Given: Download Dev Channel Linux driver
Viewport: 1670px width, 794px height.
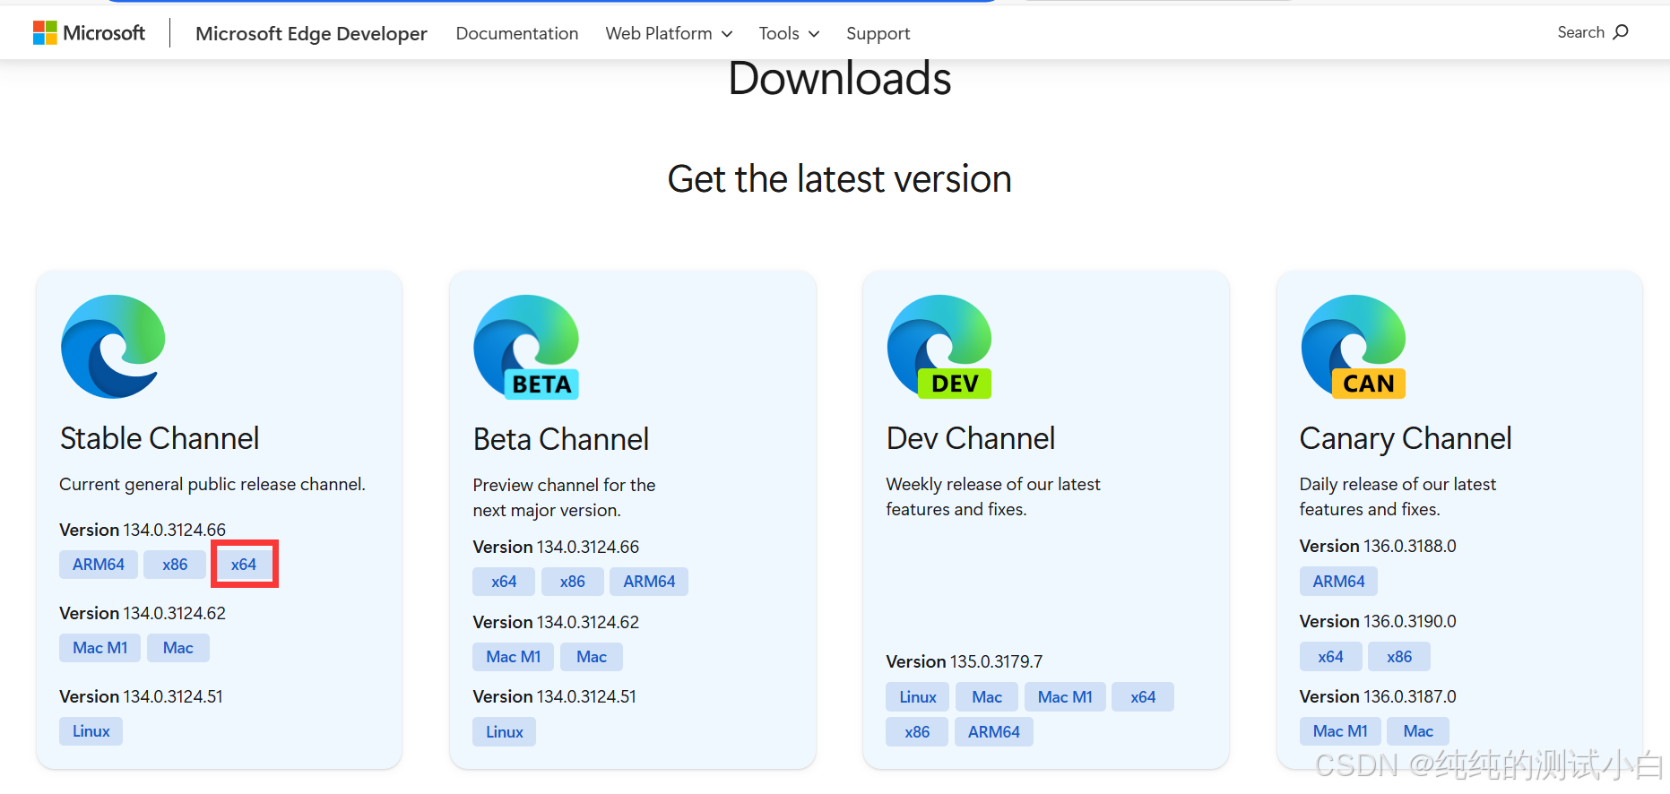Looking at the screenshot, I should point(918,697).
